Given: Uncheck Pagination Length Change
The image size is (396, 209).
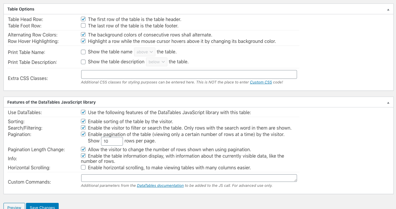Looking at the screenshot, I should pos(83,149).
